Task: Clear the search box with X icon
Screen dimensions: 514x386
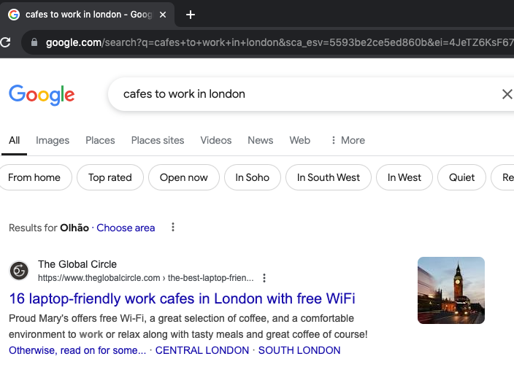Action: point(507,94)
